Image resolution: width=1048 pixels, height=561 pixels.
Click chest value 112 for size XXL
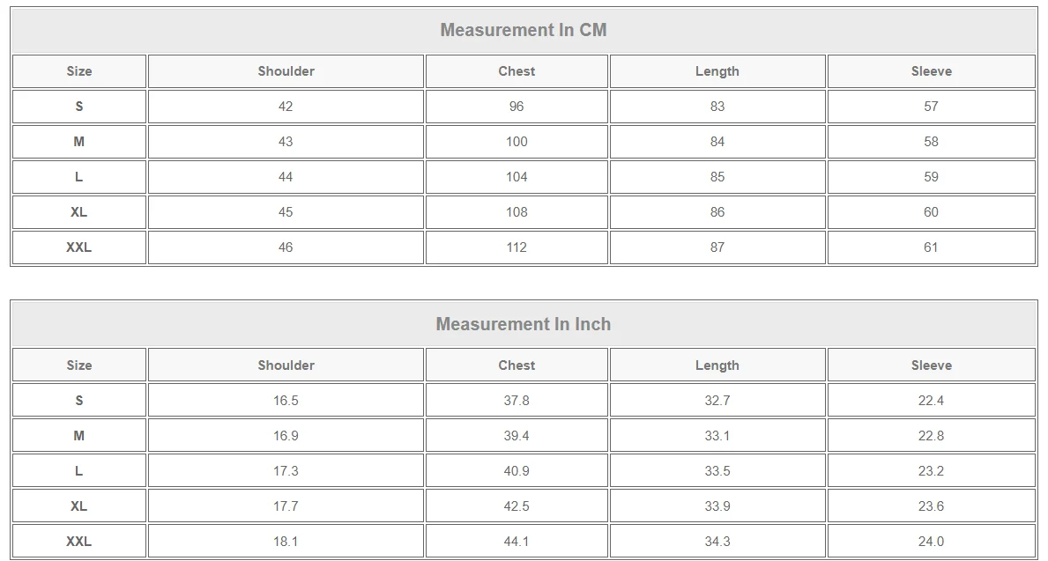[517, 247]
